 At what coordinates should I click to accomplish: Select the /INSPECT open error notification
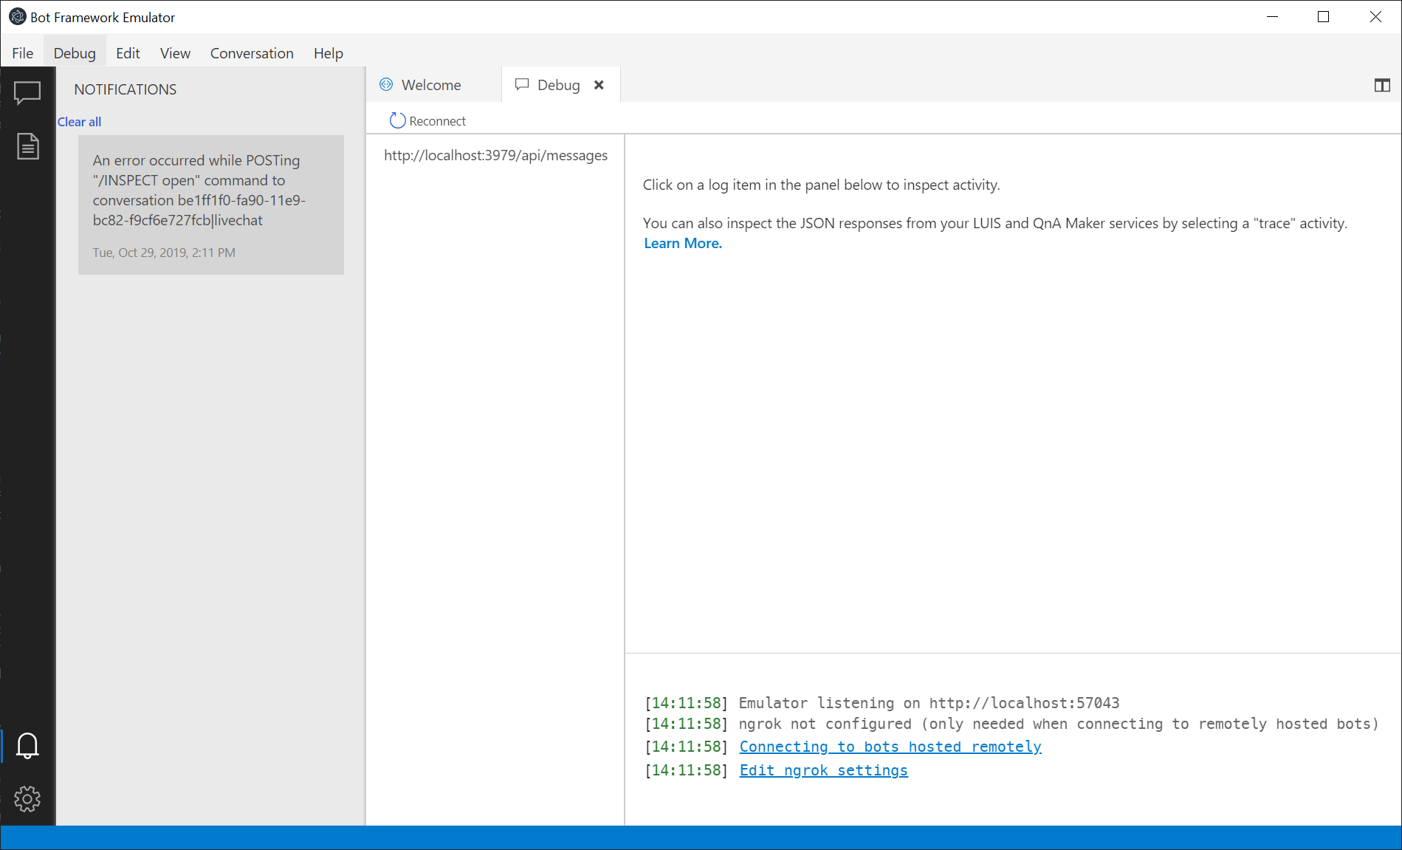pos(211,205)
